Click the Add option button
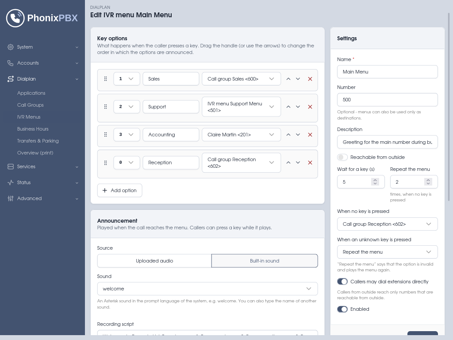 point(119,190)
